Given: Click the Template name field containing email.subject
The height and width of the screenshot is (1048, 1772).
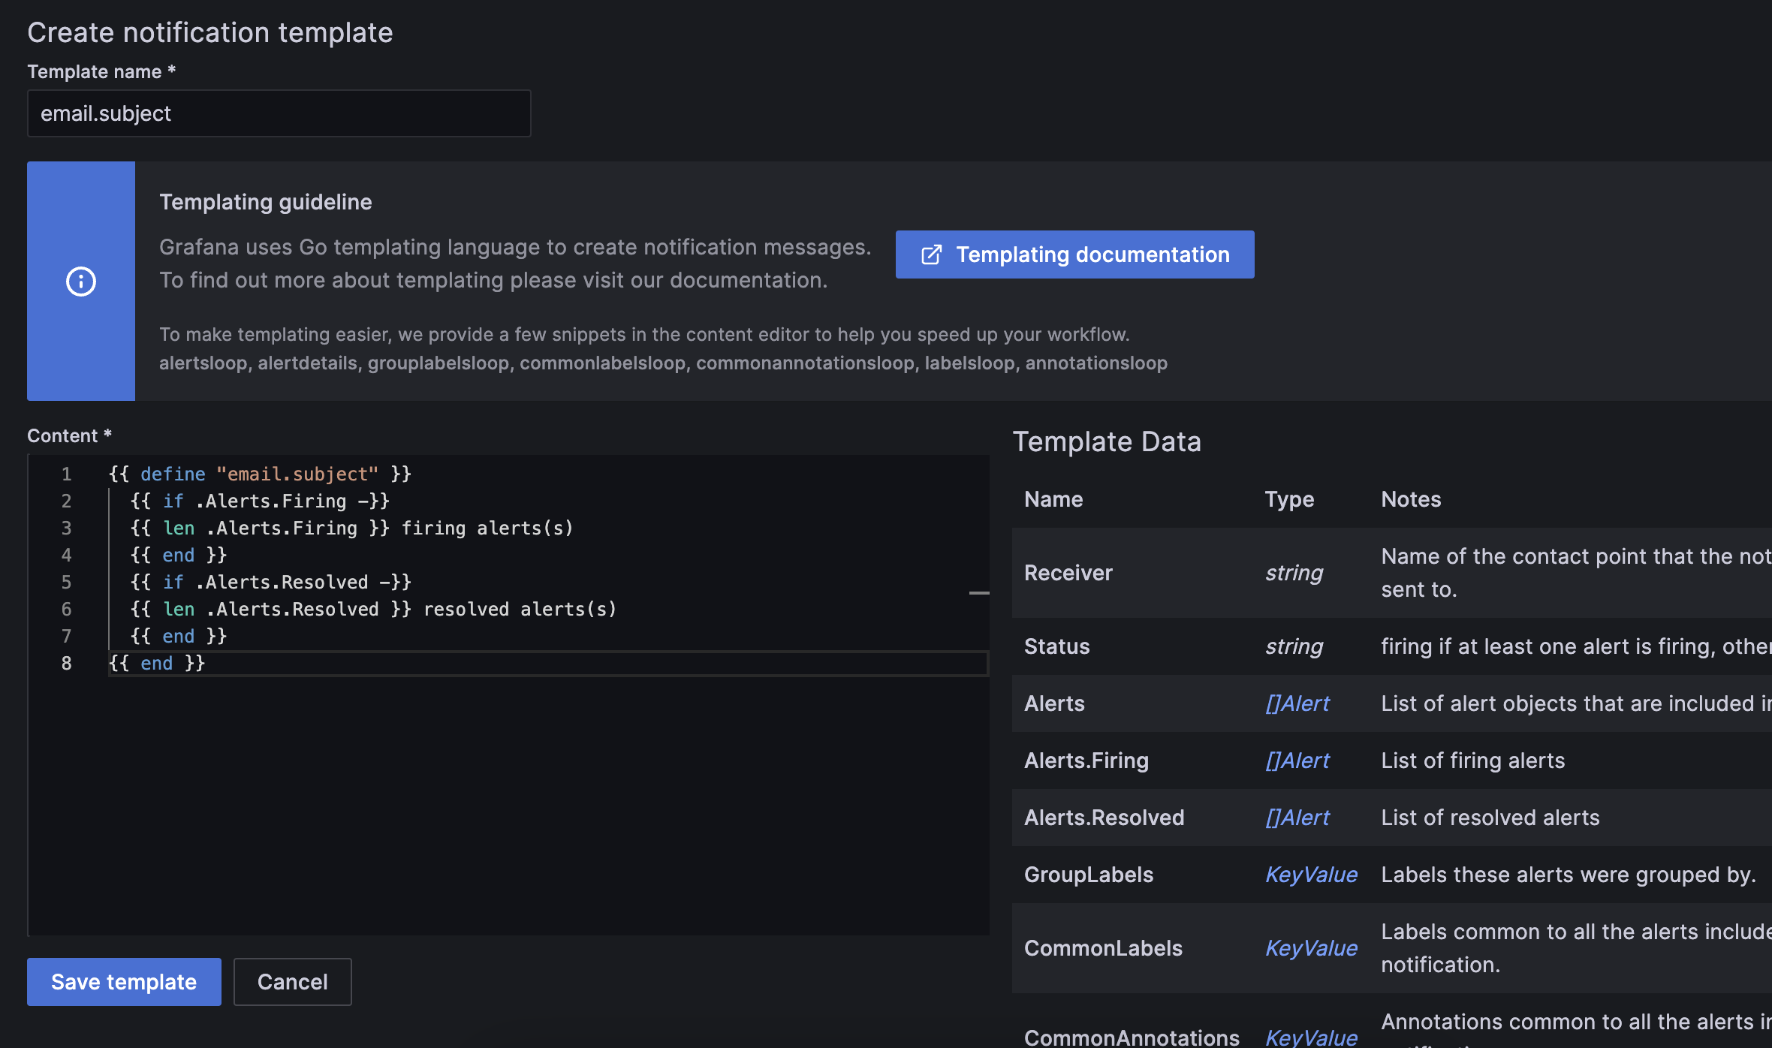Looking at the screenshot, I should click(x=279, y=113).
